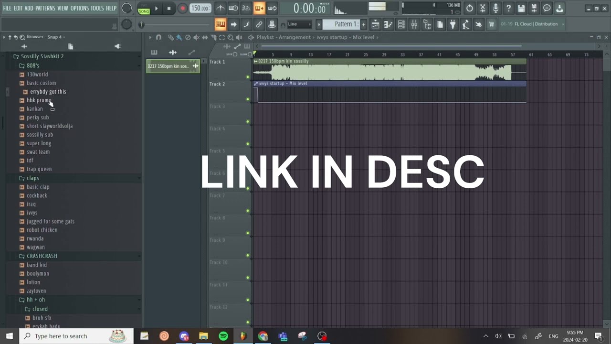Open the PATTERNS menu

coord(45,8)
